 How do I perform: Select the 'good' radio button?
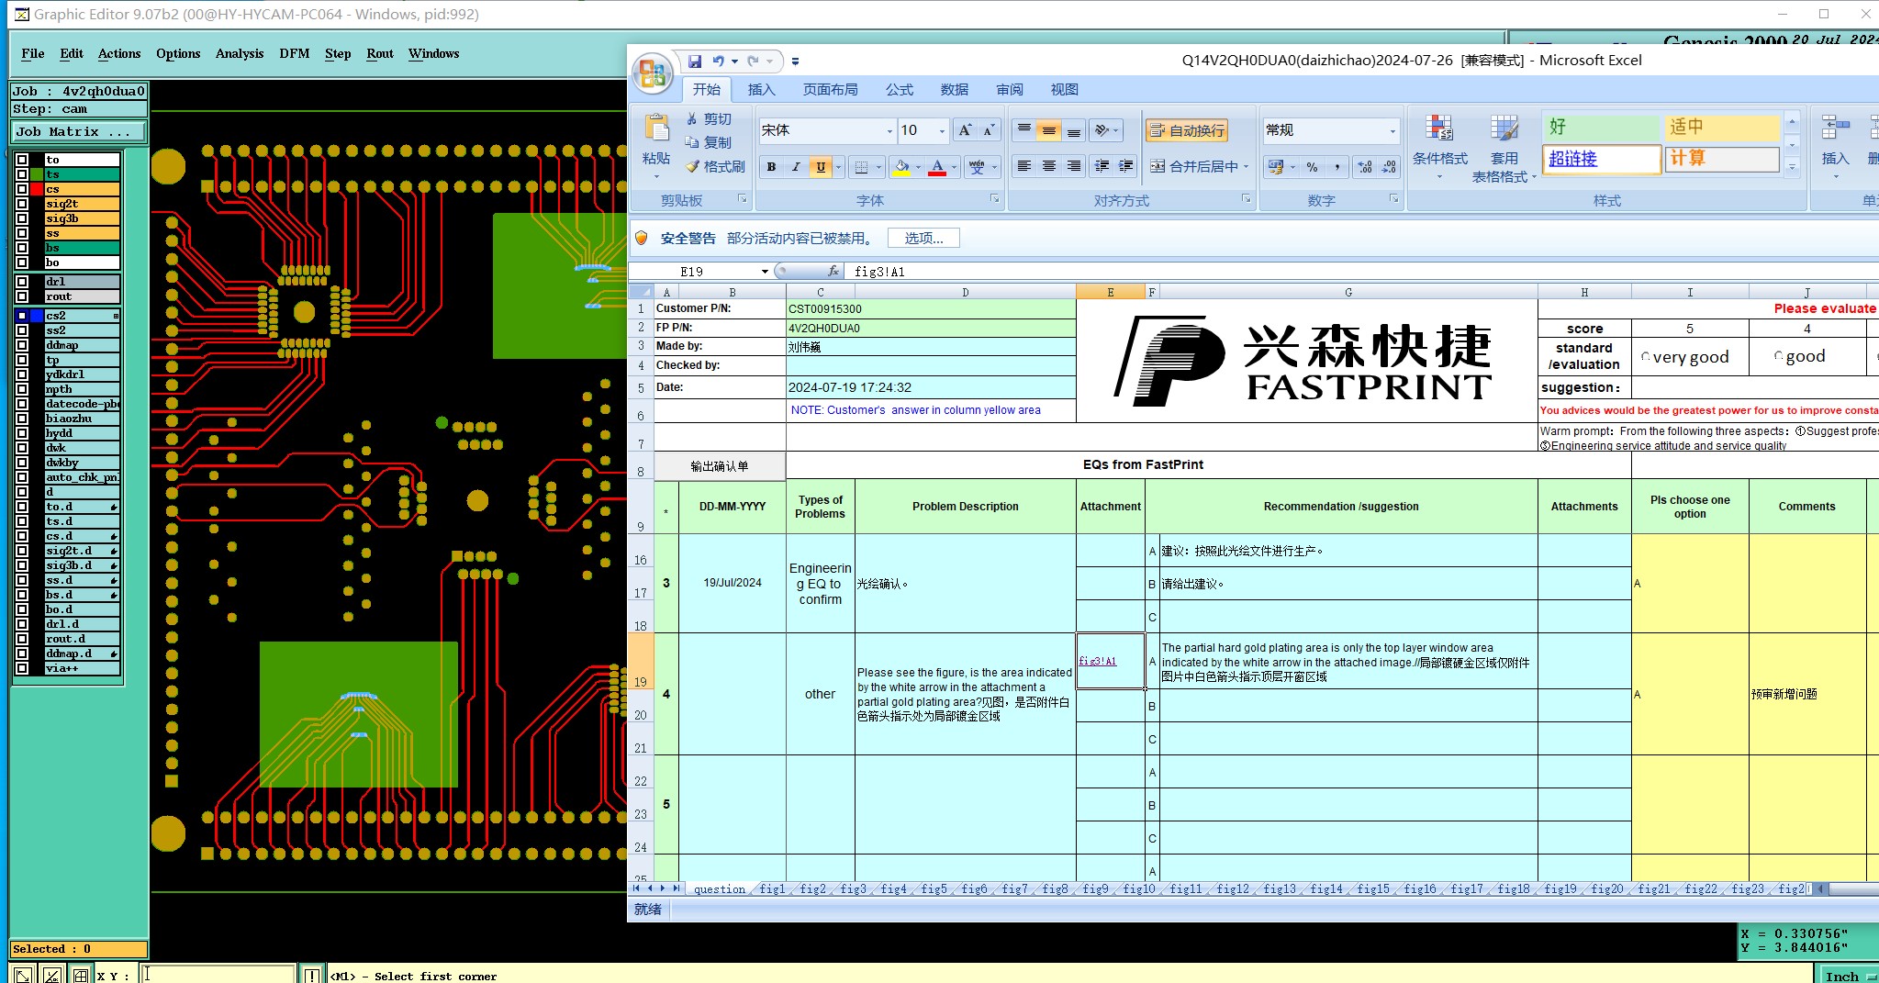point(1779,356)
